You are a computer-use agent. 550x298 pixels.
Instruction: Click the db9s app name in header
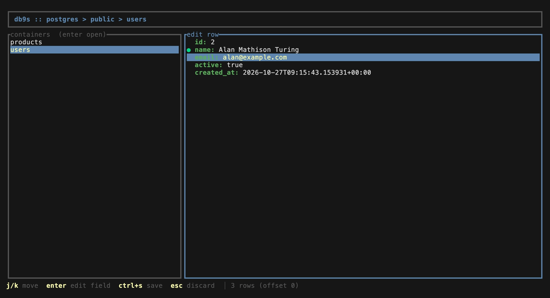click(22, 19)
